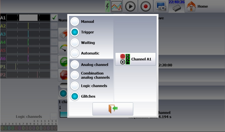The width and height of the screenshot is (225, 132).
Task: Toggle the Logic channels checkbox
Action: click(54, 116)
